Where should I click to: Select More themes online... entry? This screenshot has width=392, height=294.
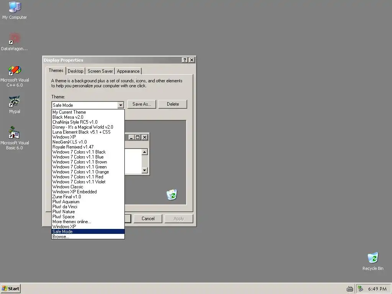pos(88,222)
